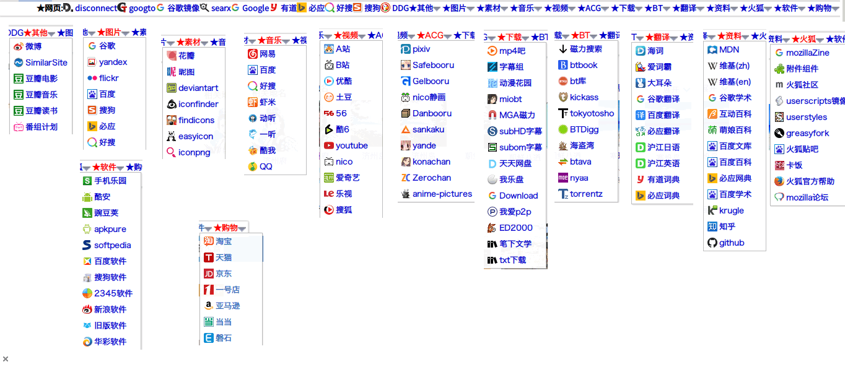Select youtube in the 视频 menu

tap(352, 145)
